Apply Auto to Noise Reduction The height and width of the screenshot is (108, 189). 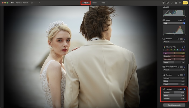click(x=181, y=67)
